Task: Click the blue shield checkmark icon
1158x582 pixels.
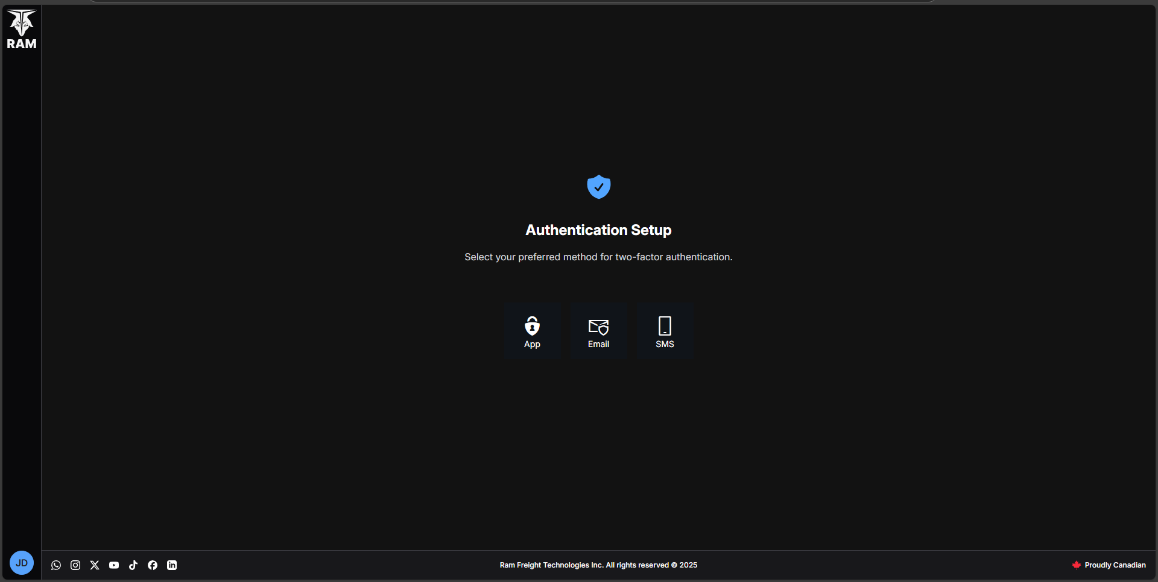Action: (x=598, y=187)
